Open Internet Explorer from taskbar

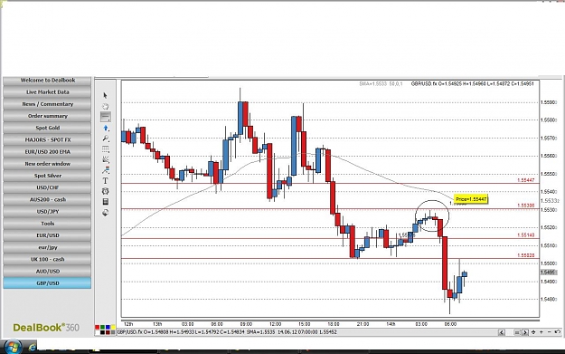[33, 348]
